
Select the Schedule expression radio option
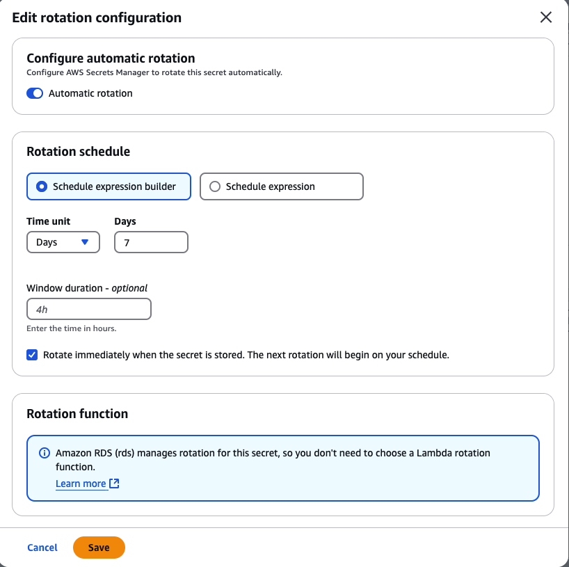[215, 186]
